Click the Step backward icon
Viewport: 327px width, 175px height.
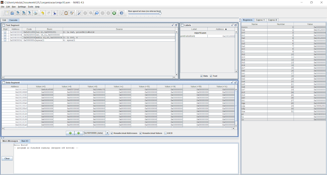point(97,13)
